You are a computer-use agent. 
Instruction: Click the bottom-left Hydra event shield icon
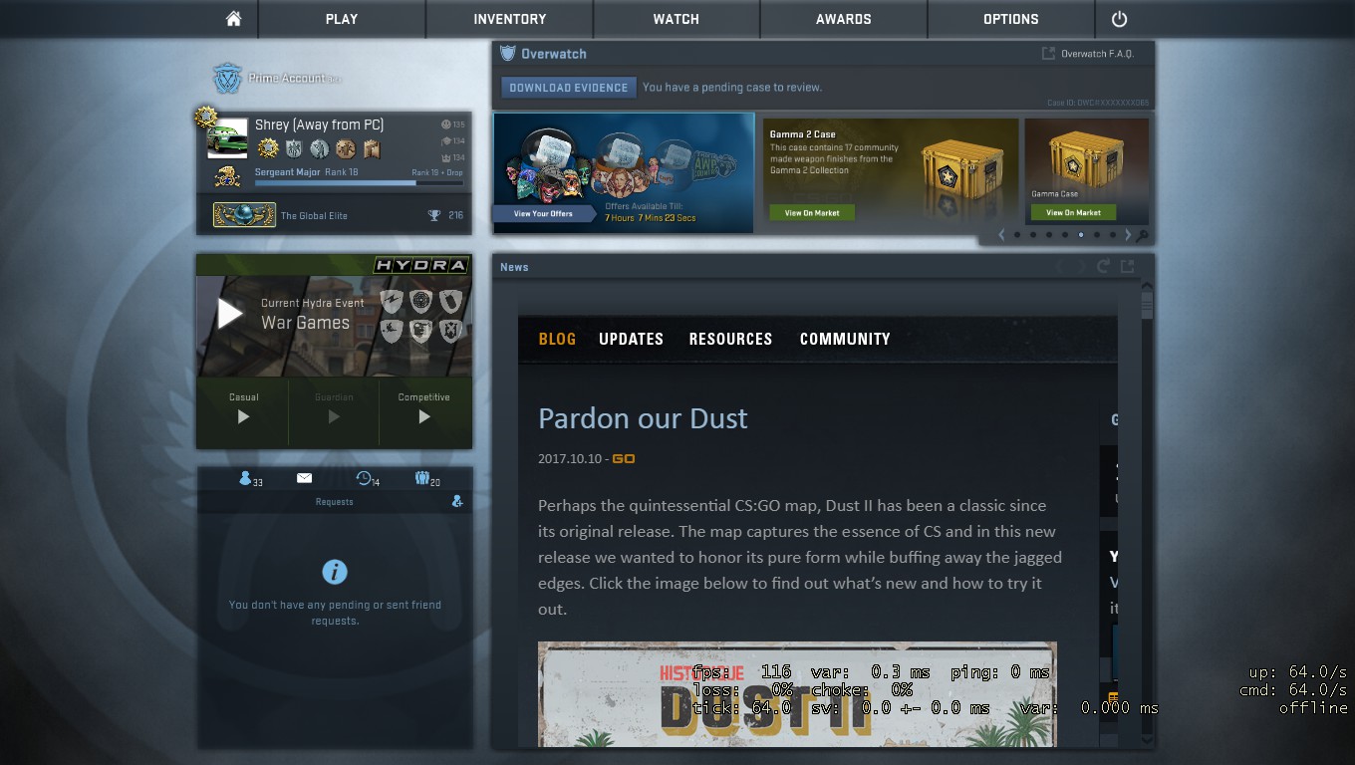point(392,331)
